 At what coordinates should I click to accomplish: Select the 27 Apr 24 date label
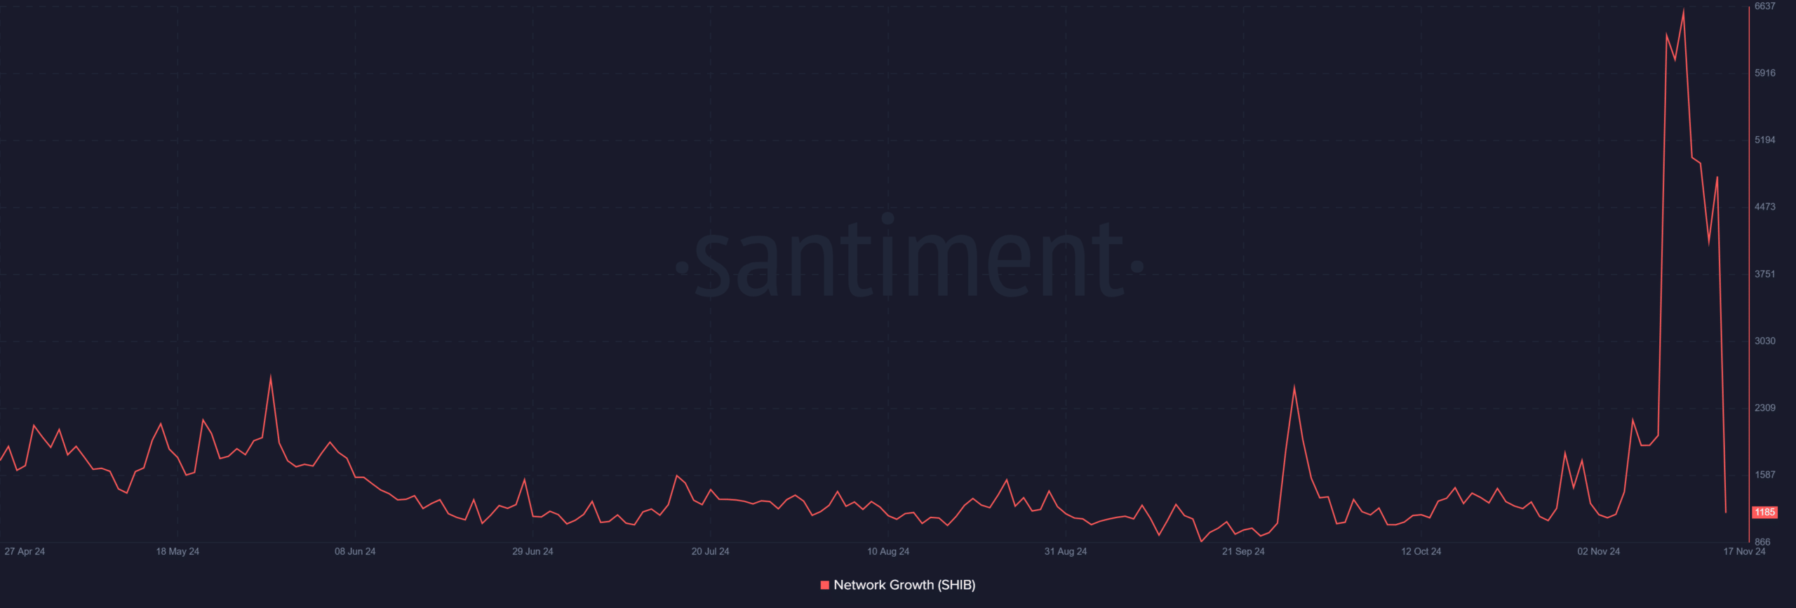click(x=25, y=551)
